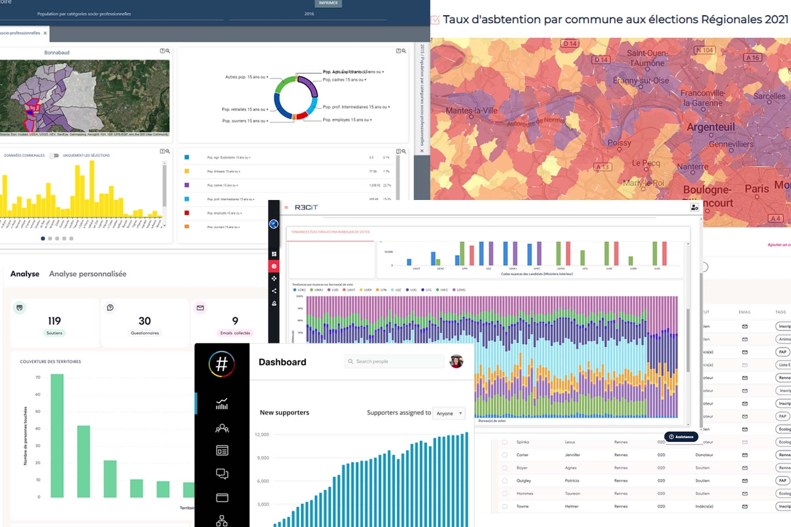
Task: Click the user settings icon in R3CIT header
Action: pos(694,207)
